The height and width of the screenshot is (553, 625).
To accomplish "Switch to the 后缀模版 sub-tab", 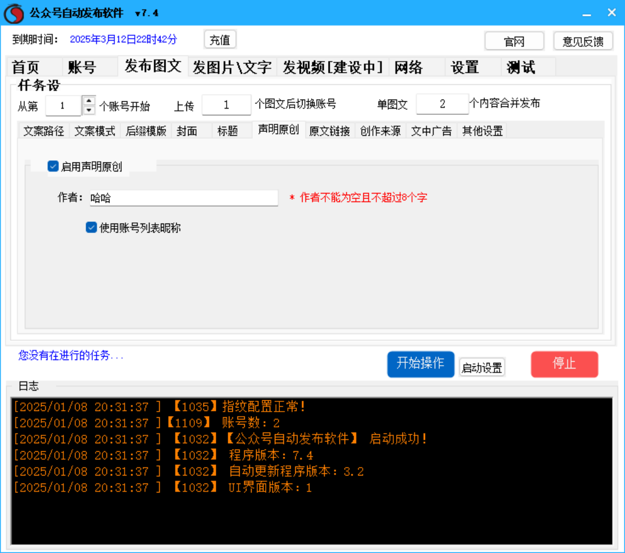I will pyautogui.click(x=146, y=131).
